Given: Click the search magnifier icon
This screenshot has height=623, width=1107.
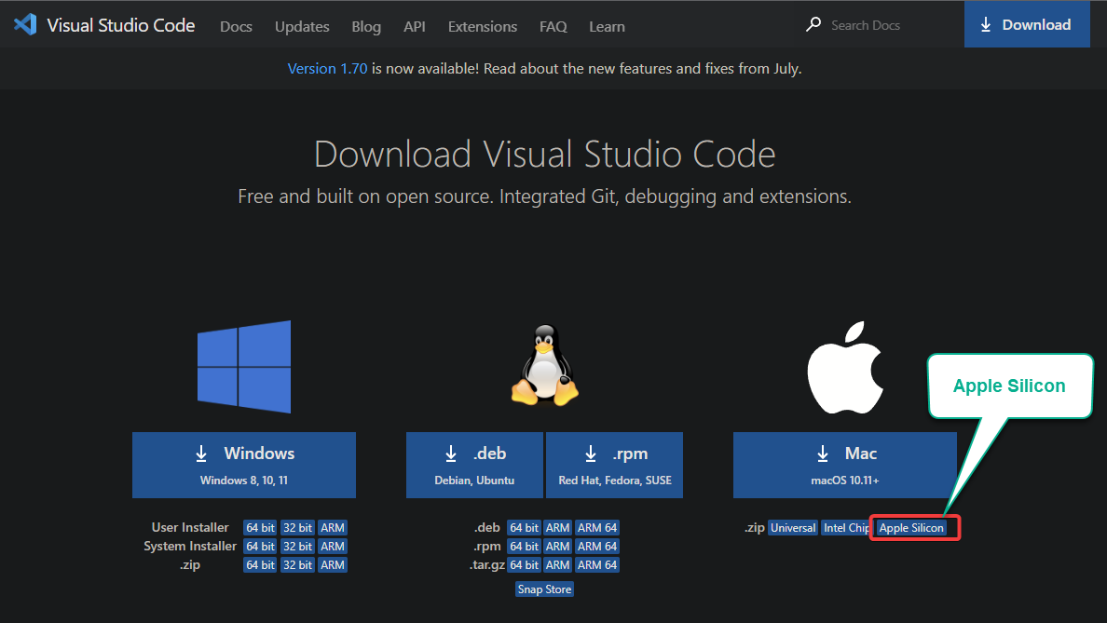Looking at the screenshot, I should click(x=813, y=25).
